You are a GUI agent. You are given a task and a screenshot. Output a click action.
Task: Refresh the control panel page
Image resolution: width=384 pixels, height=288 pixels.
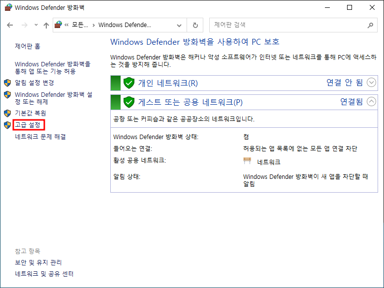(195, 25)
